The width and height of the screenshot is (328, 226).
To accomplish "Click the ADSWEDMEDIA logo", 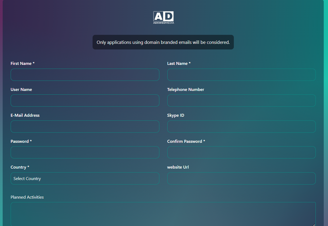I will pos(164,18).
